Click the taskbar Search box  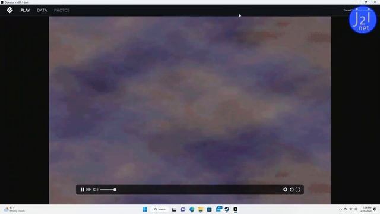pos(160,209)
